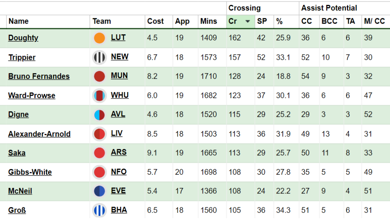Click the Alexander-Arnold name link
Viewport: 390px width, 220px height.
point(39,134)
